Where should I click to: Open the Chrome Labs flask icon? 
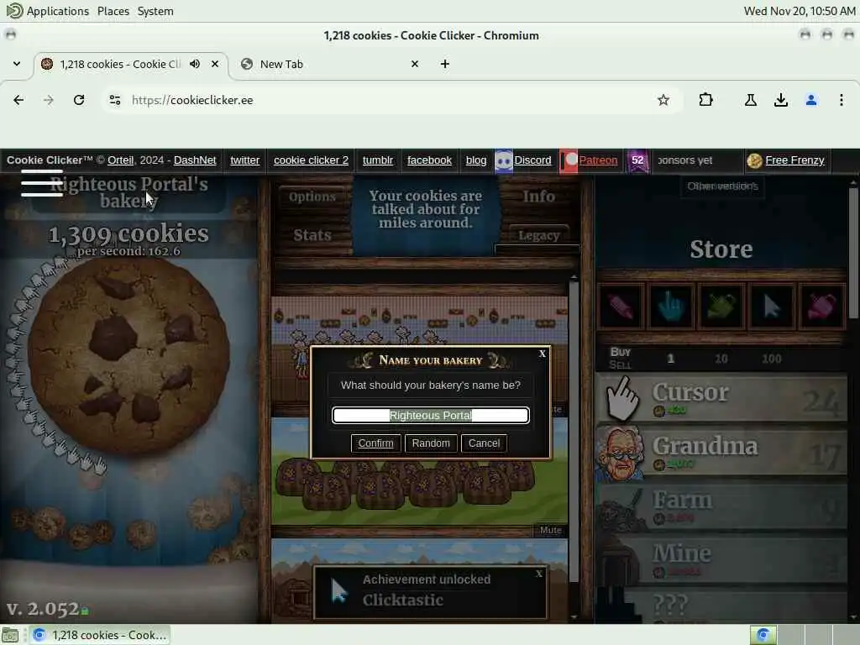point(751,100)
